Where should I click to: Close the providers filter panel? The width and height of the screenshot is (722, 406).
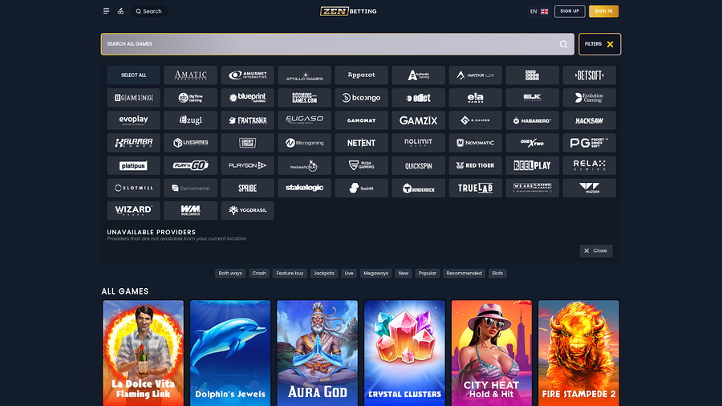(596, 251)
